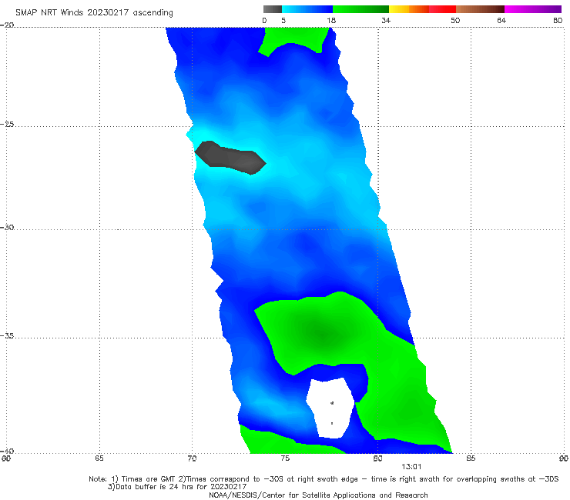This screenshot has width=570, height=500.
Task: Click the color bar label '50'
Action: (455, 20)
